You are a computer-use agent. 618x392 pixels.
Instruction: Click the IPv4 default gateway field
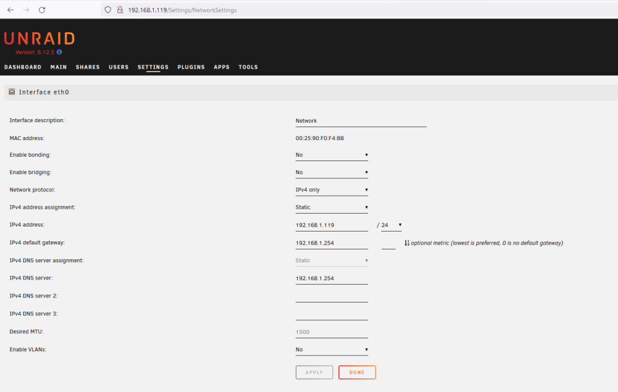pyautogui.click(x=331, y=243)
